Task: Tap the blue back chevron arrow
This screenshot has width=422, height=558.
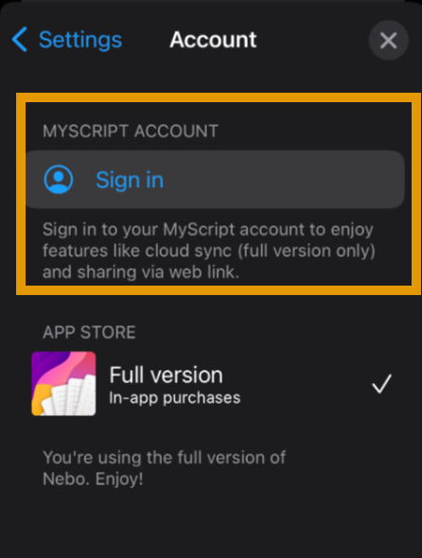Action: (x=20, y=39)
